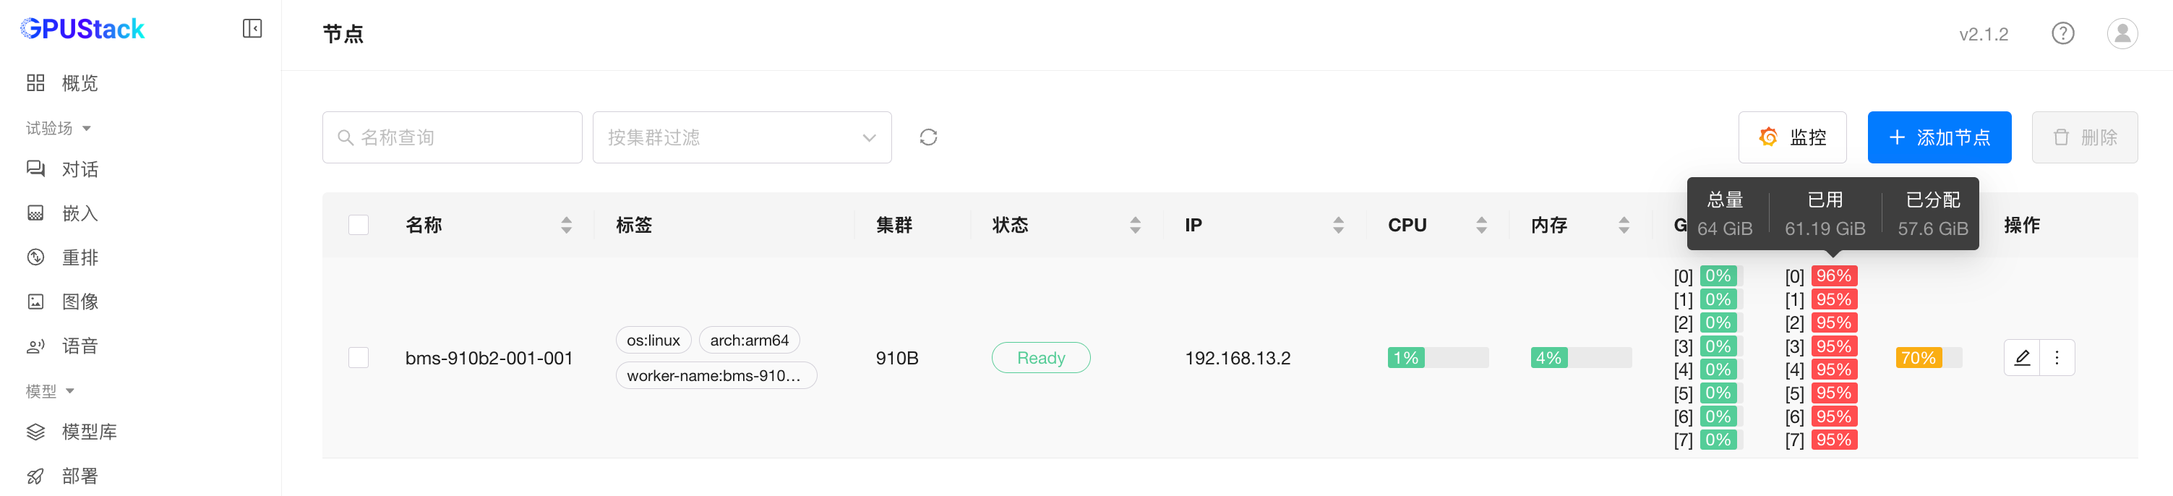
Task: Open the help question mark icon
Action: pyautogui.click(x=2062, y=34)
